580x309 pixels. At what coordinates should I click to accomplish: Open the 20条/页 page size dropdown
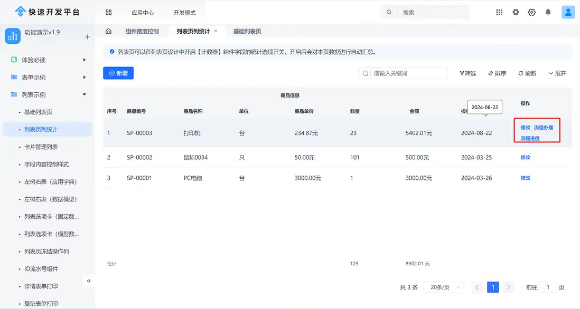pos(444,287)
